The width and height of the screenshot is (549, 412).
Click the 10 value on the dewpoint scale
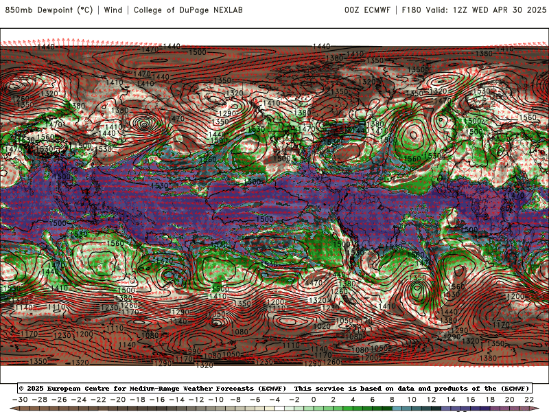tap(412, 400)
